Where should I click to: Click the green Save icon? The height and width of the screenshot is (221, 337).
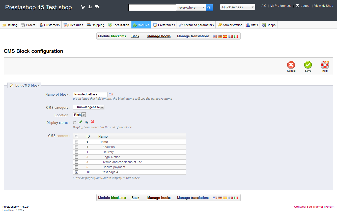click(x=308, y=65)
